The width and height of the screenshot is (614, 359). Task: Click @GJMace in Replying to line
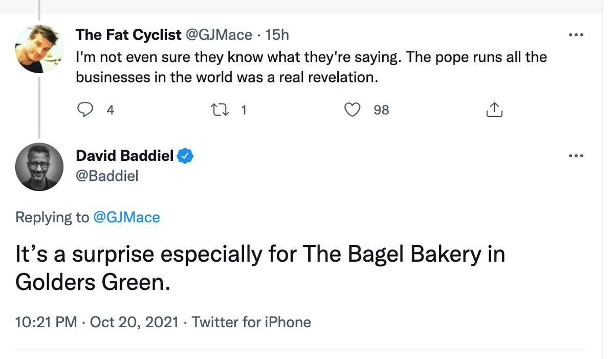[126, 217]
